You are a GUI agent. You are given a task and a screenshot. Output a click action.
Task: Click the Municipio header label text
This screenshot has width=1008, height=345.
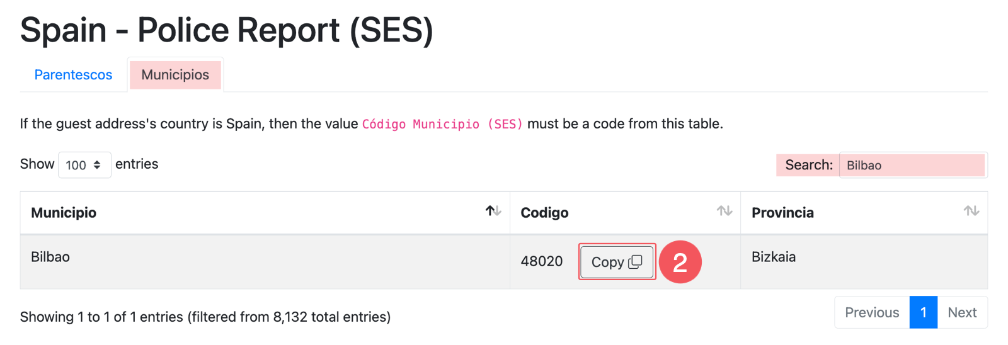[x=64, y=213]
